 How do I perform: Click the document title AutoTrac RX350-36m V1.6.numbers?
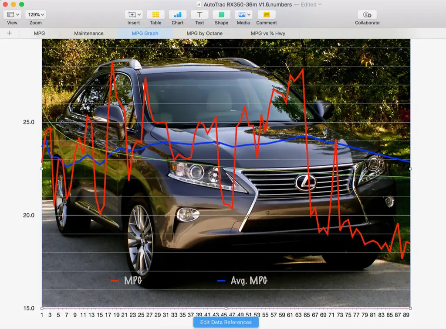(247, 4)
